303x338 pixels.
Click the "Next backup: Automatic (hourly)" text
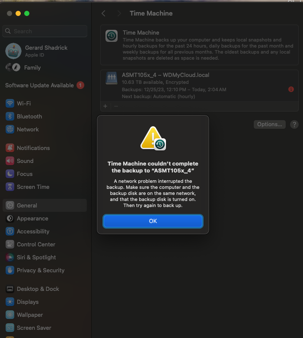tap(158, 96)
